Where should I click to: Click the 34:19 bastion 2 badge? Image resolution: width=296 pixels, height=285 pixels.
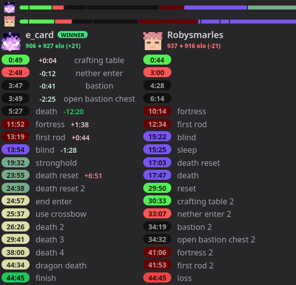pos(157,227)
